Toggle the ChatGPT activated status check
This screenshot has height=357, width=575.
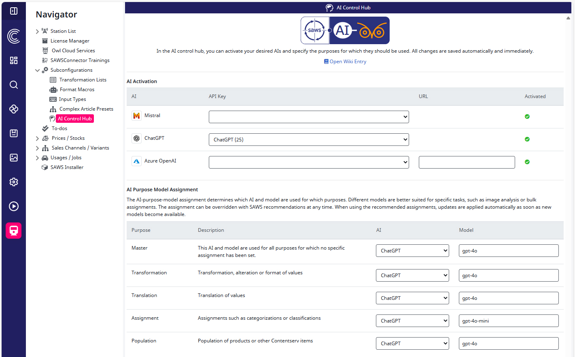(527, 139)
